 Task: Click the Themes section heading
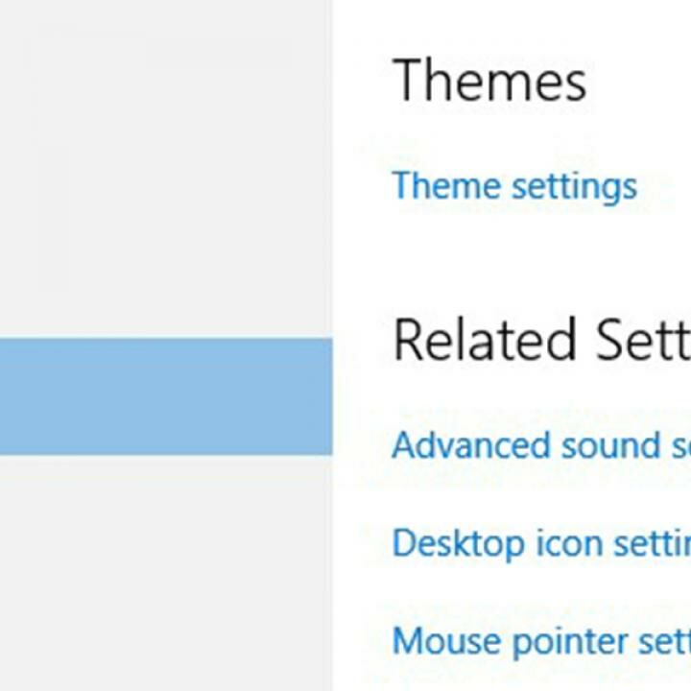click(489, 81)
